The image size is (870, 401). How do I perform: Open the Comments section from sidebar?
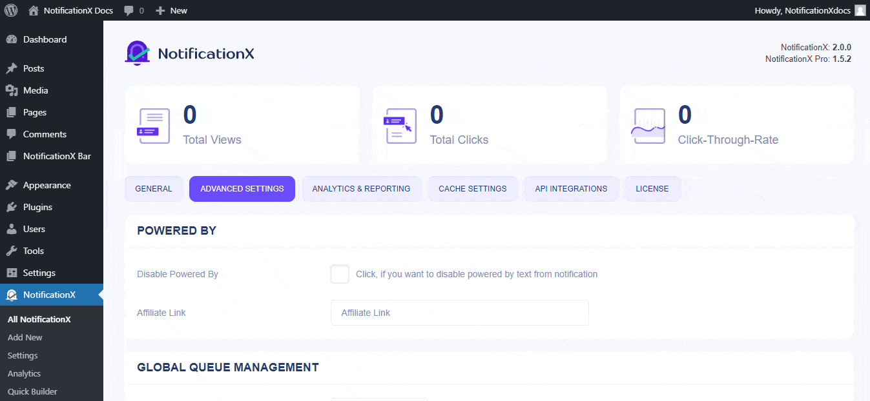point(43,134)
